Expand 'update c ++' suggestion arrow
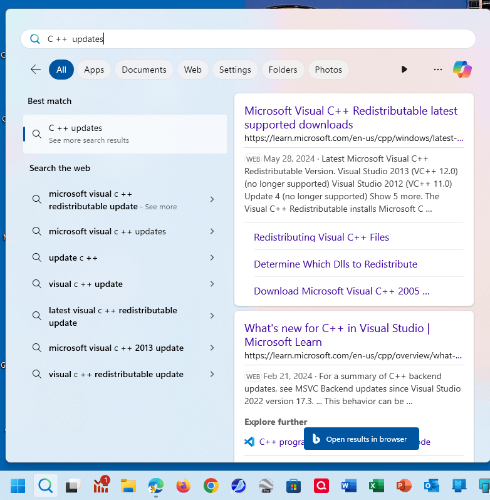Viewport: 490px width, 500px height. (x=212, y=258)
